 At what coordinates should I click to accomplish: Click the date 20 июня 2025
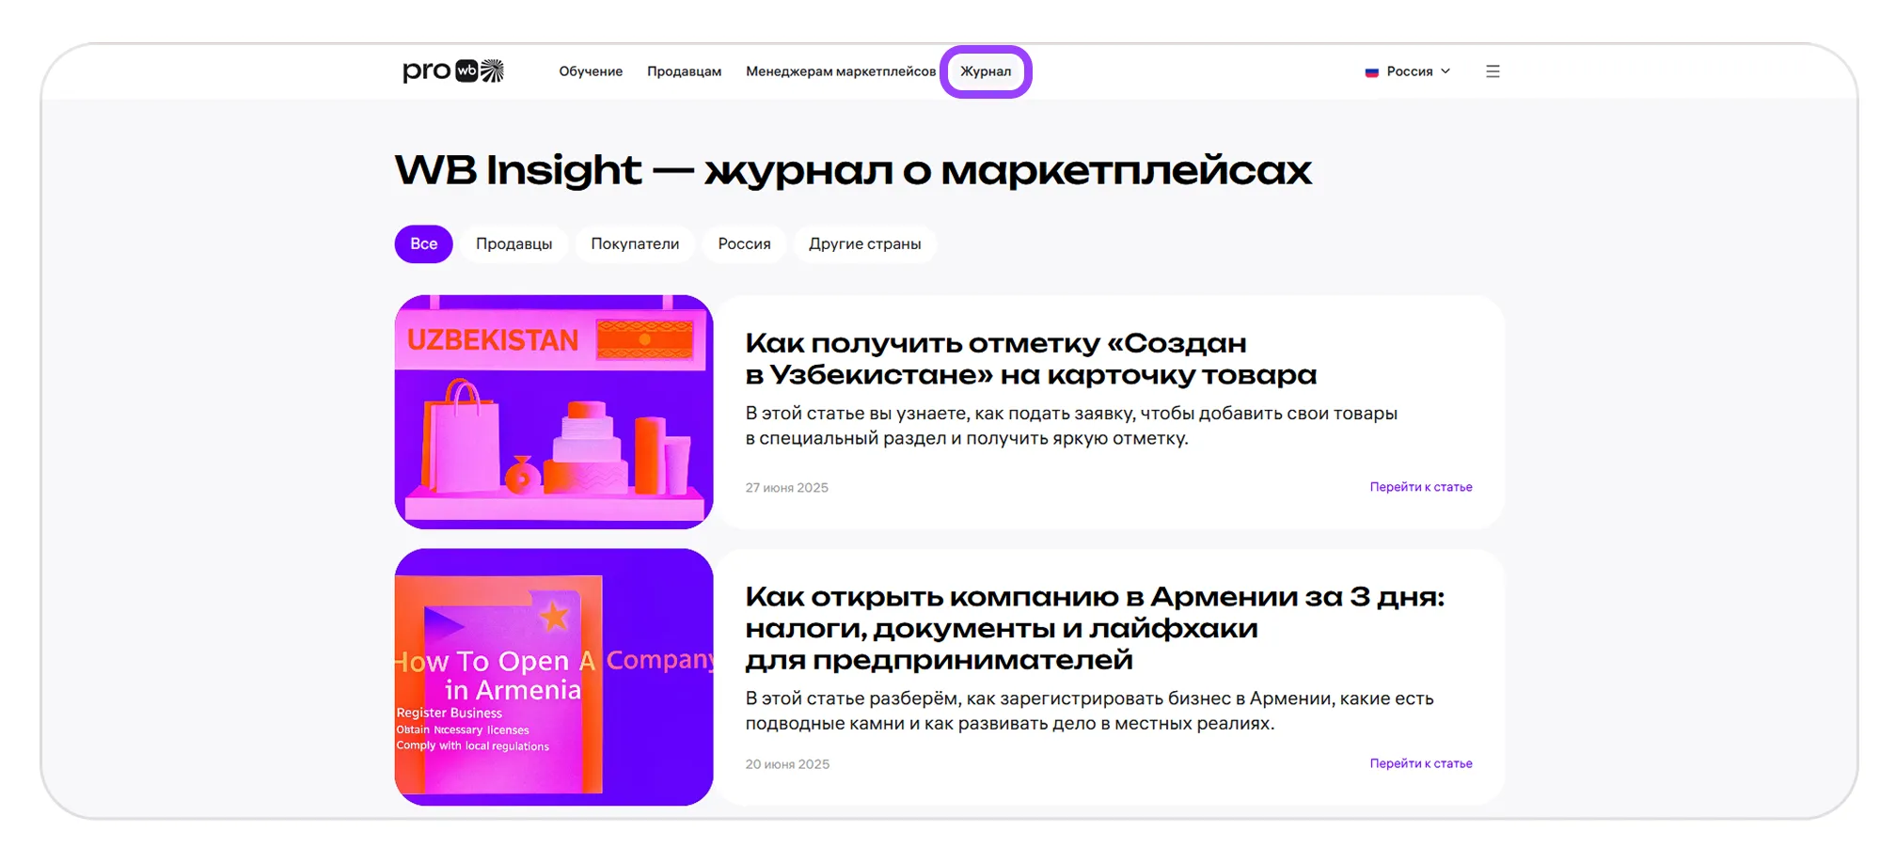point(787,764)
